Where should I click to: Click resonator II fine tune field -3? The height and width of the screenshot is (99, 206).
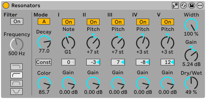click(93, 62)
